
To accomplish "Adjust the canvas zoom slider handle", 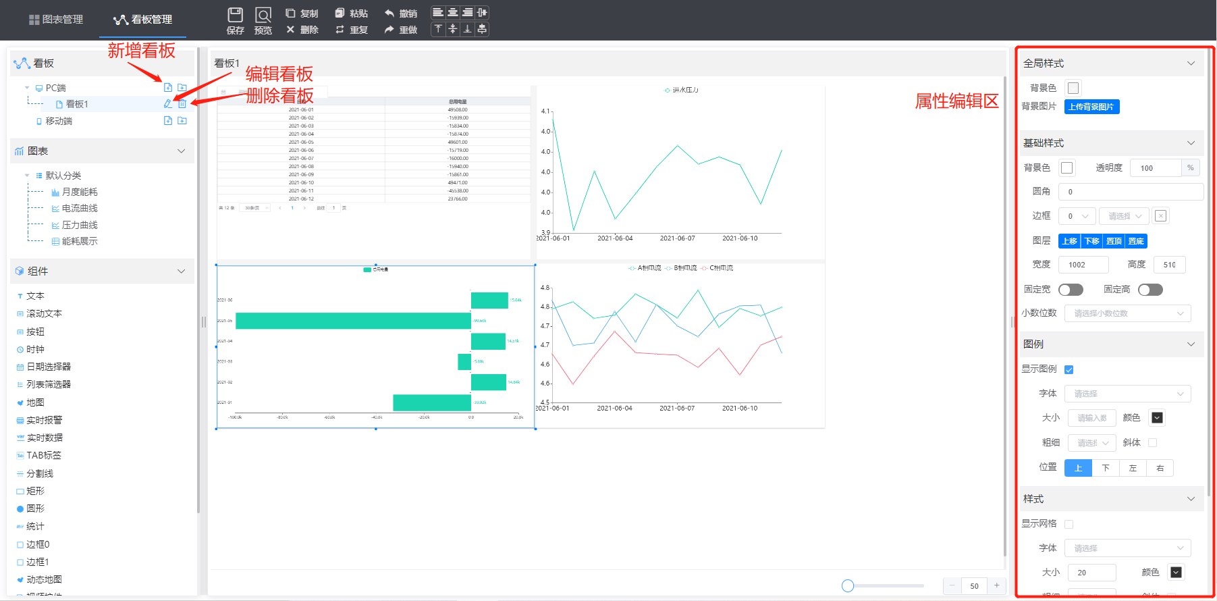I will point(848,585).
